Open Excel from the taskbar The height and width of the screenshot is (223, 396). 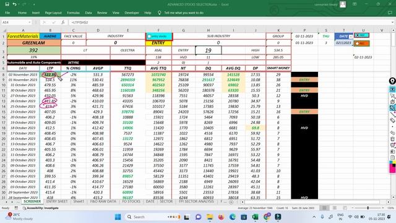255,217
